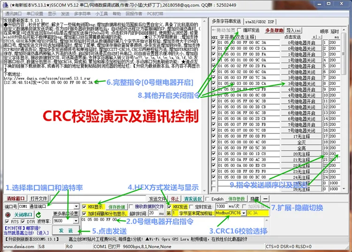Click 隐藏 to hide the extension panel
The height and width of the screenshot is (252, 352).
click(253, 199)
